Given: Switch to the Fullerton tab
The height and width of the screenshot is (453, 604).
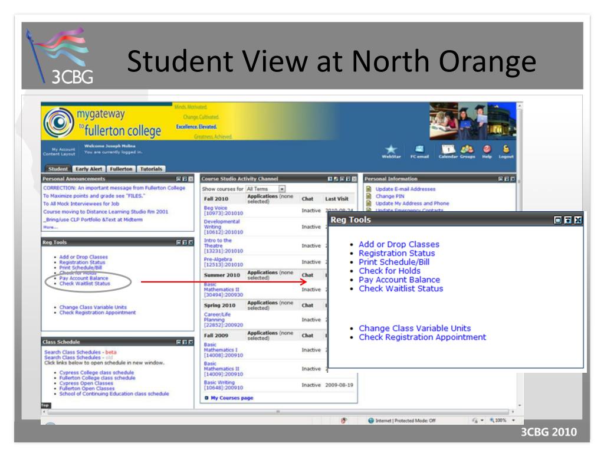Looking at the screenshot, I should pos(121,169).
